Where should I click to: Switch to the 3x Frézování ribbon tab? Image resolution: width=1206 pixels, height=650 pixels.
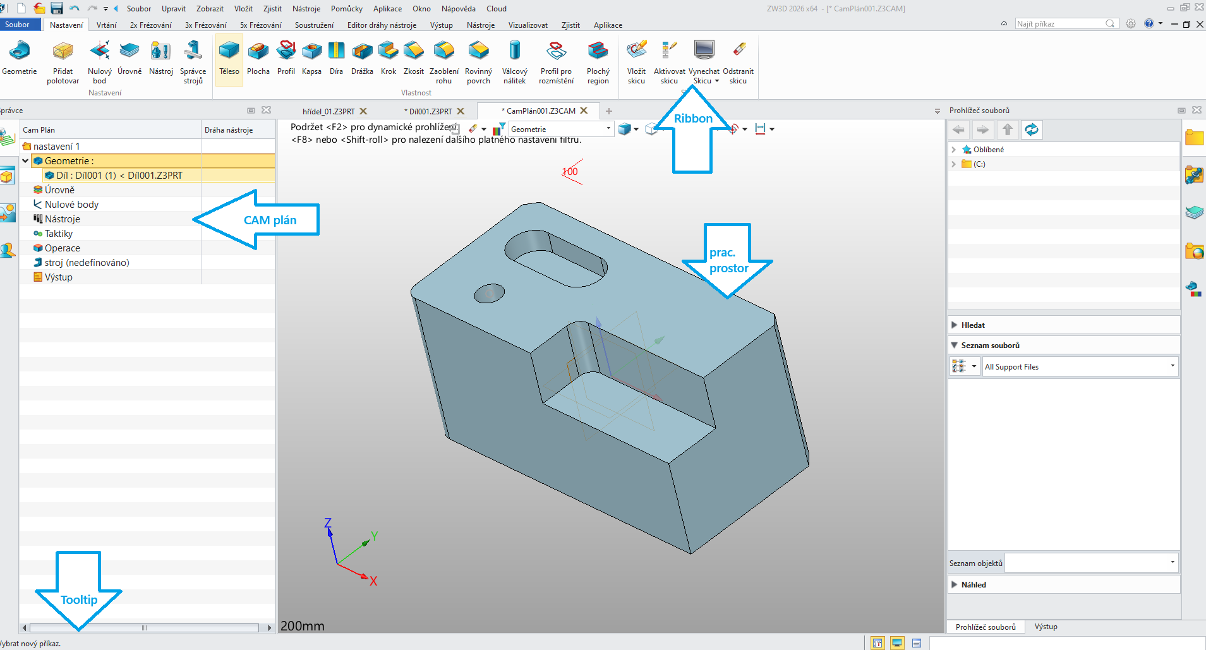tap(205, 25)
